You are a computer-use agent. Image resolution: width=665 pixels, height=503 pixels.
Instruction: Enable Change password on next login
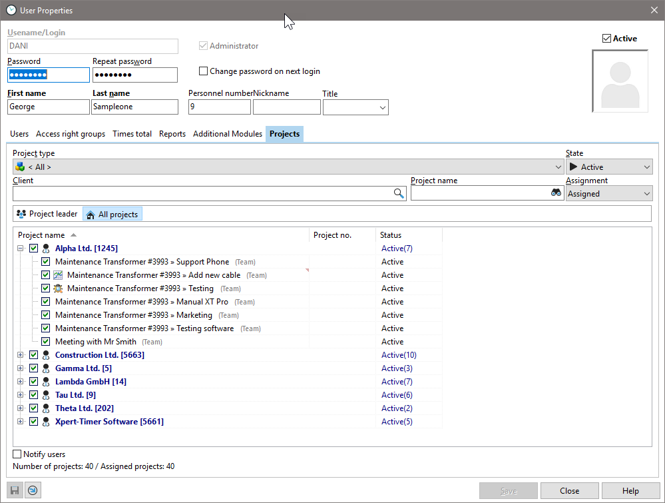[204, 71]
